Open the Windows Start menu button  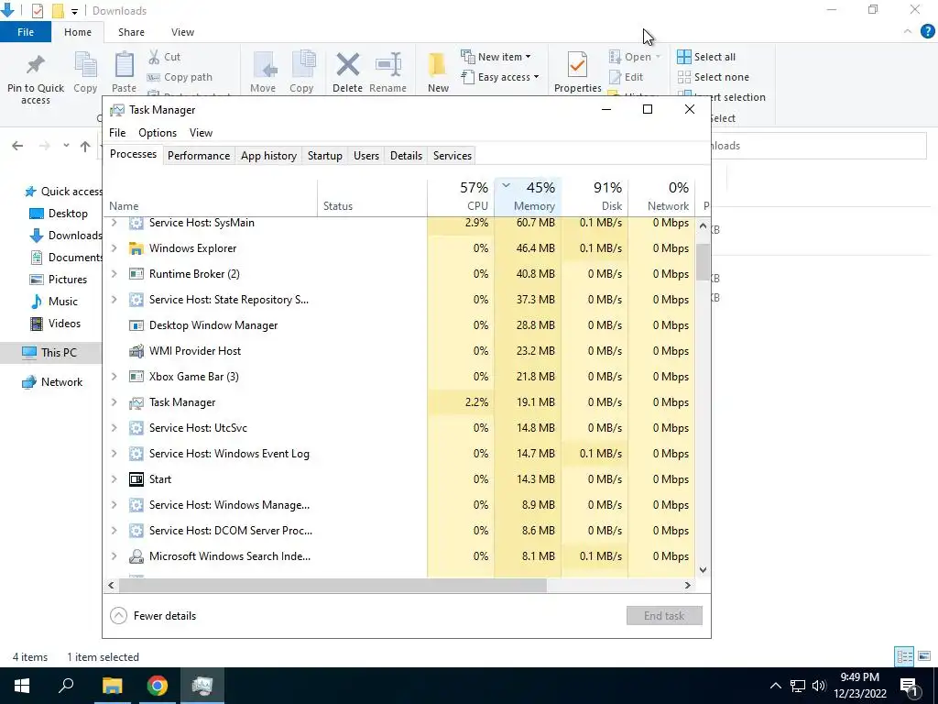(22, 686)
